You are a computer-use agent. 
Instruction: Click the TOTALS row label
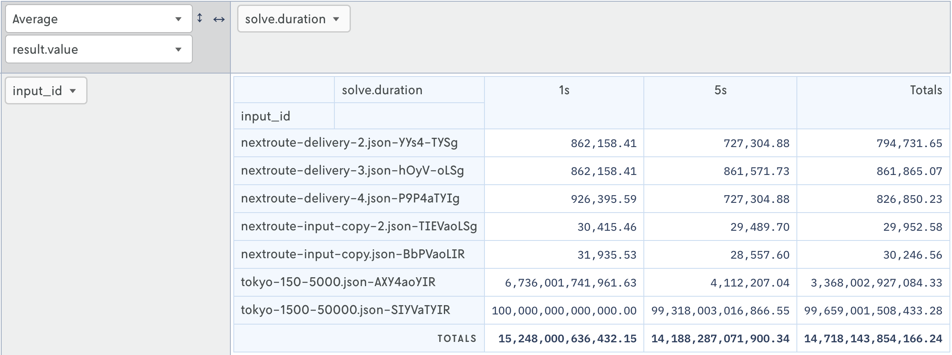(457, 339)
